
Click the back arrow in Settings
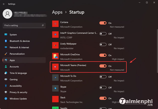[x=4, y=4]
